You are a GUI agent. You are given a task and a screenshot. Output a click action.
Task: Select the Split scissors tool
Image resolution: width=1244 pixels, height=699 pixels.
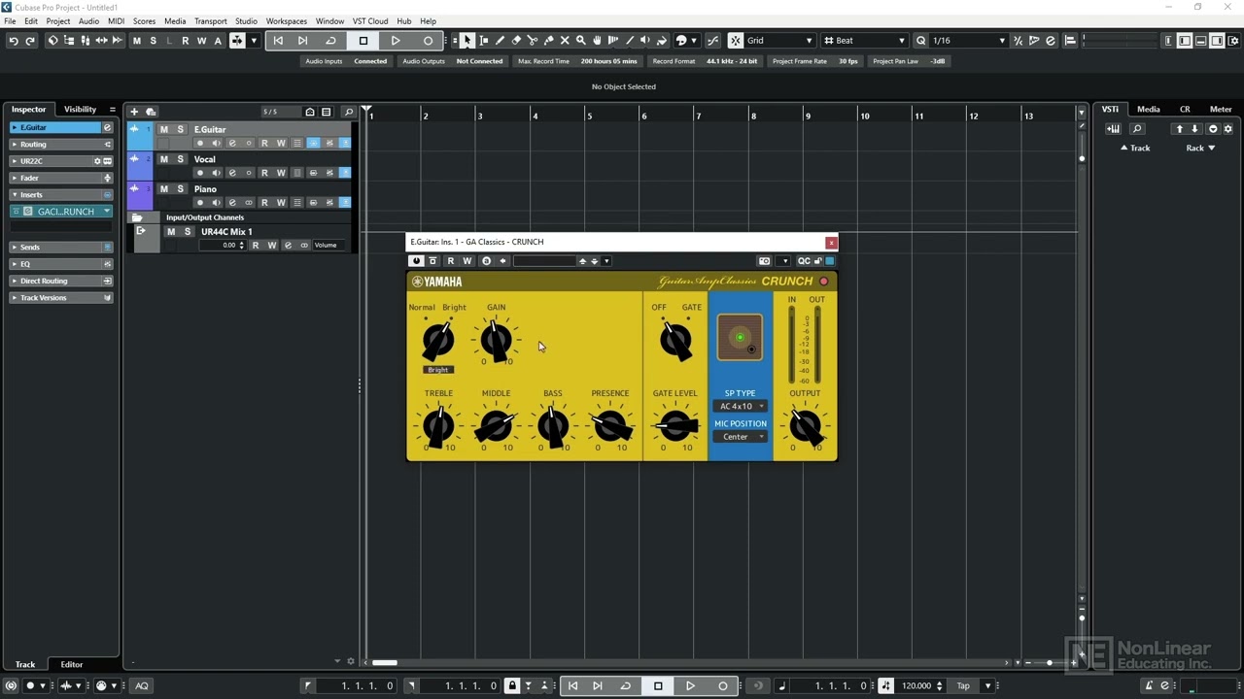click(533, 41)
